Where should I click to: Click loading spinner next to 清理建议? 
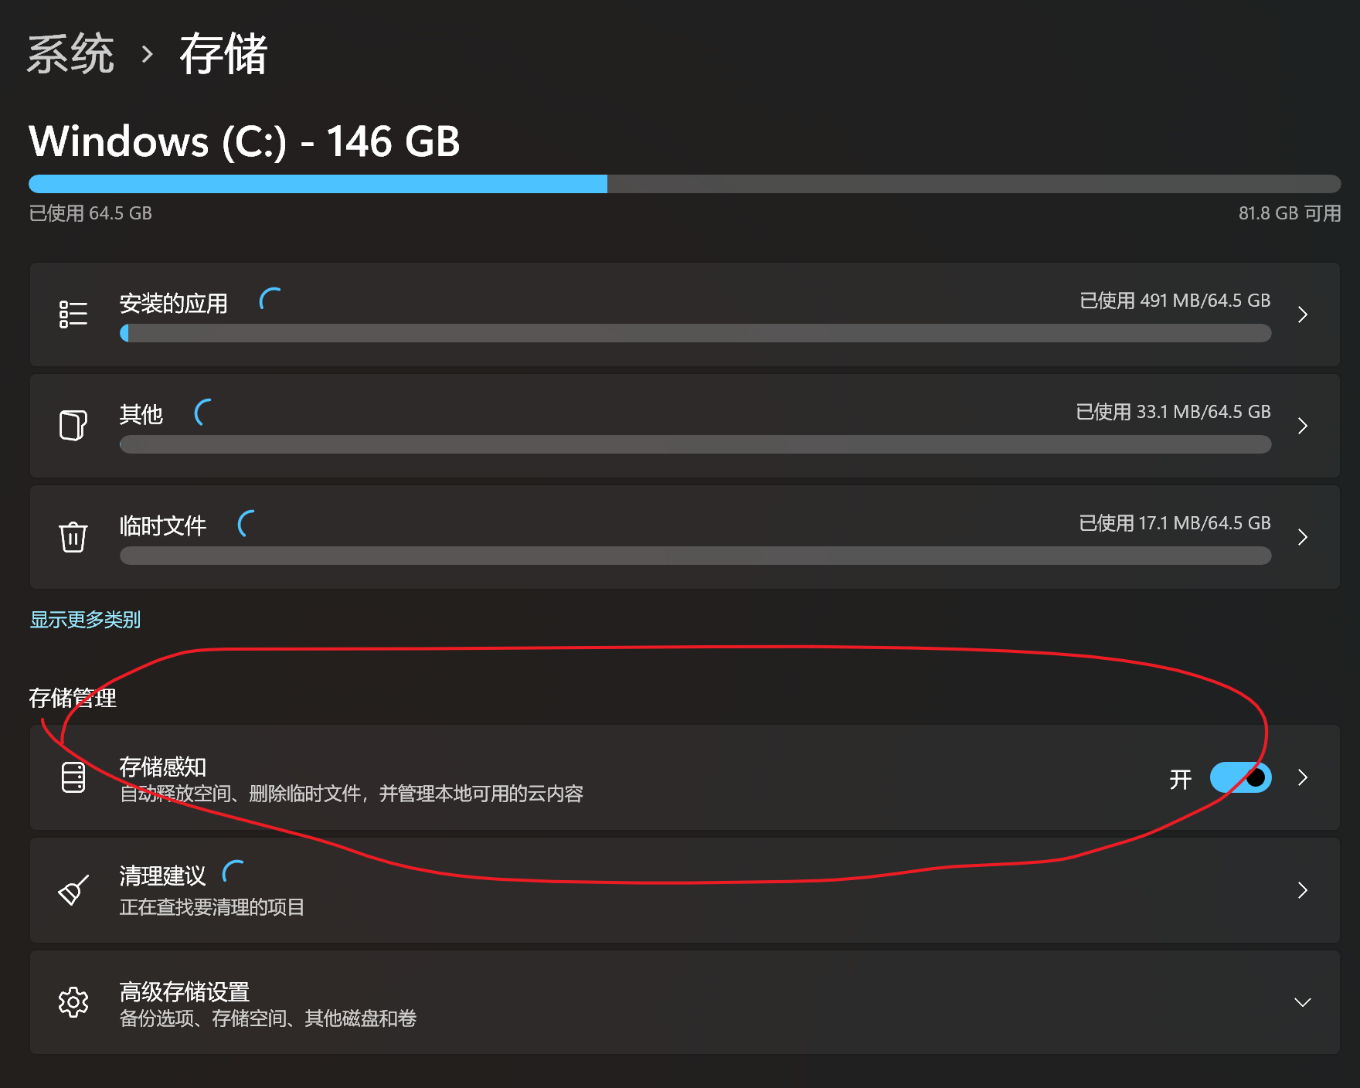click(233, 872)
